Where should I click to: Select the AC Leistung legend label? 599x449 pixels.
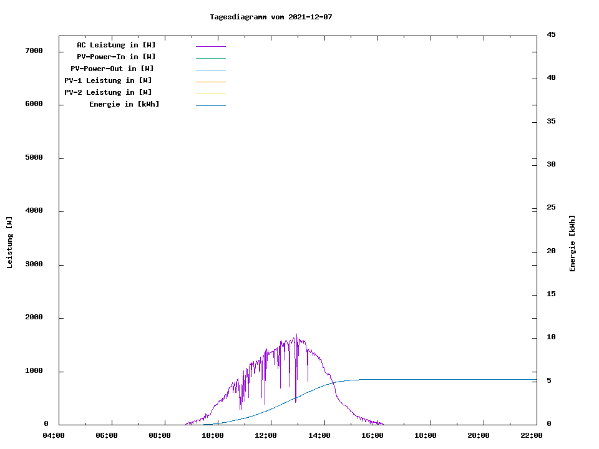(x=116, y=45)
